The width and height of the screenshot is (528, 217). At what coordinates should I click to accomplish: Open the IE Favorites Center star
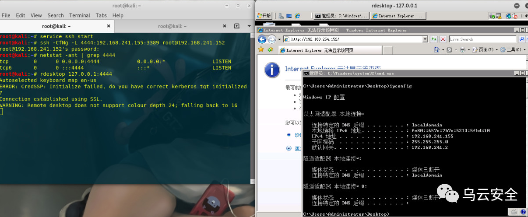(261, 50)
